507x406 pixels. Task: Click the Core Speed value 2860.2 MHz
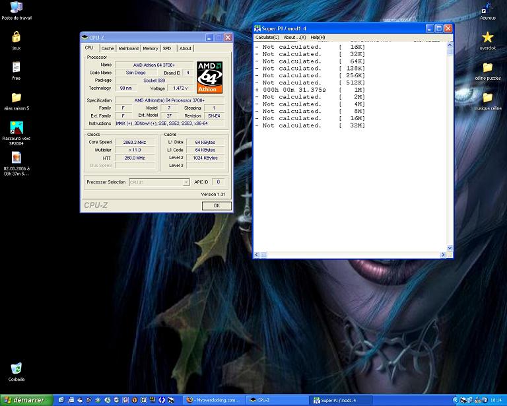(x=135, y=142)
